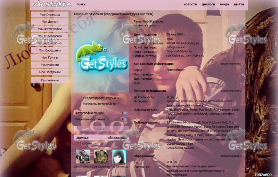This screenshot has height=177, width=278.
Task: Click book entry Сожжённая заживо
Action: click(180, 148)
